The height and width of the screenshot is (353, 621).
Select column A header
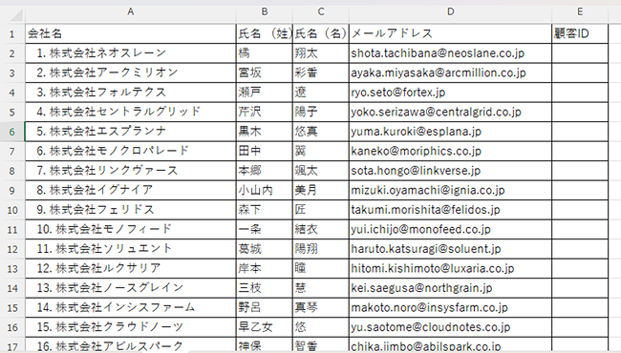pos(130,11)
